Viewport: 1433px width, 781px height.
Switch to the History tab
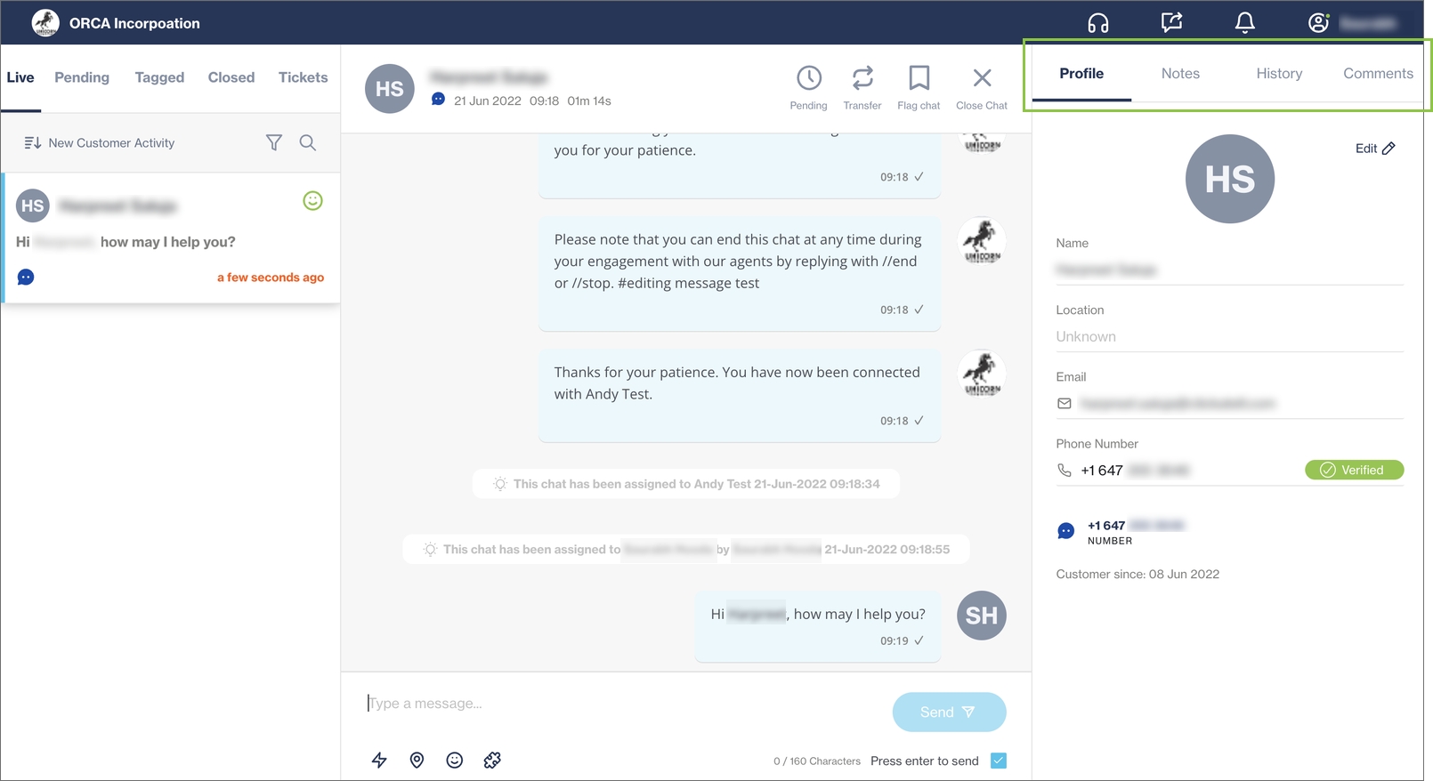coord(1279,74)
